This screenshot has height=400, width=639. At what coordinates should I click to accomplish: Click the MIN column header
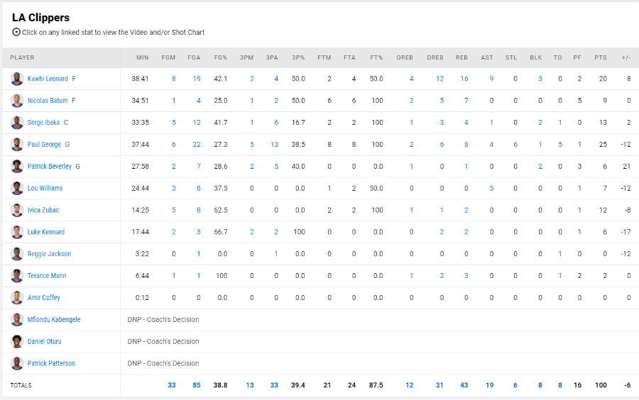142,57
